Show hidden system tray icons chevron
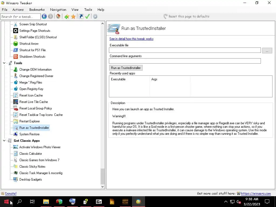 pyautogui.click(x=226, y=202)
